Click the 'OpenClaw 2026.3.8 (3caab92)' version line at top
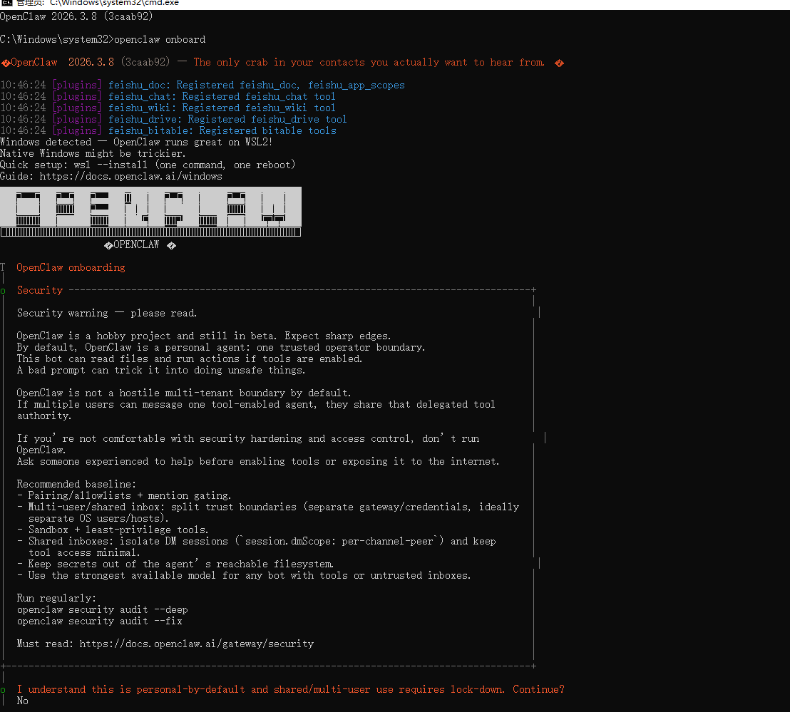The image size is (790, 712). click(76, 16)
